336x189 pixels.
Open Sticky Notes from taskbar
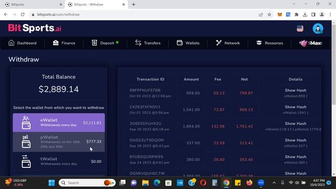click(x=238, y=183)
